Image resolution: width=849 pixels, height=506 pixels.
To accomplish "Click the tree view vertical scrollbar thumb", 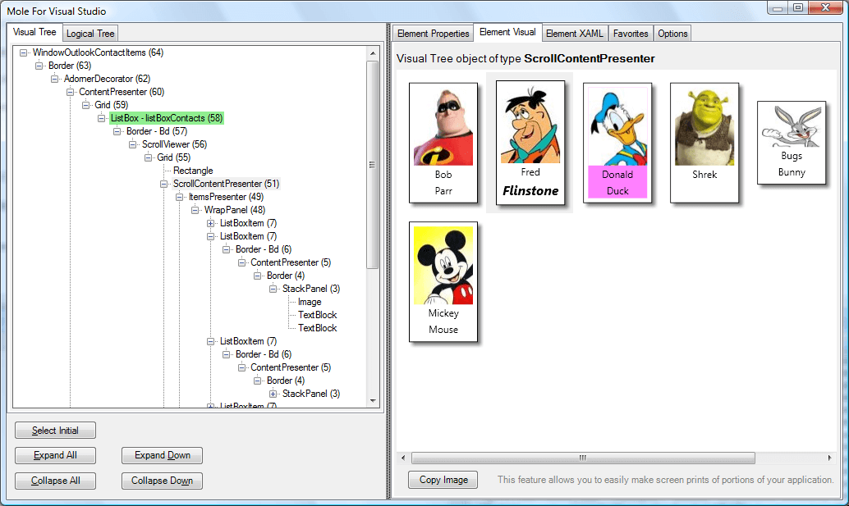I will pos(373,164).
